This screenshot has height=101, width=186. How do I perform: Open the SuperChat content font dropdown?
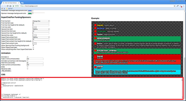tap(41, 37)
